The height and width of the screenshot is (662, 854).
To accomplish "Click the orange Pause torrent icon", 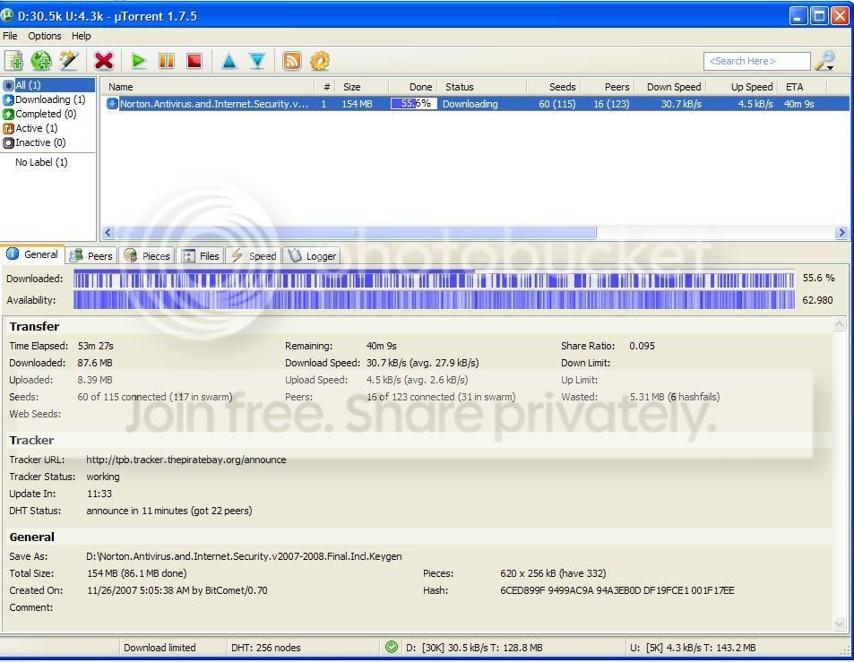I will 167,61.
